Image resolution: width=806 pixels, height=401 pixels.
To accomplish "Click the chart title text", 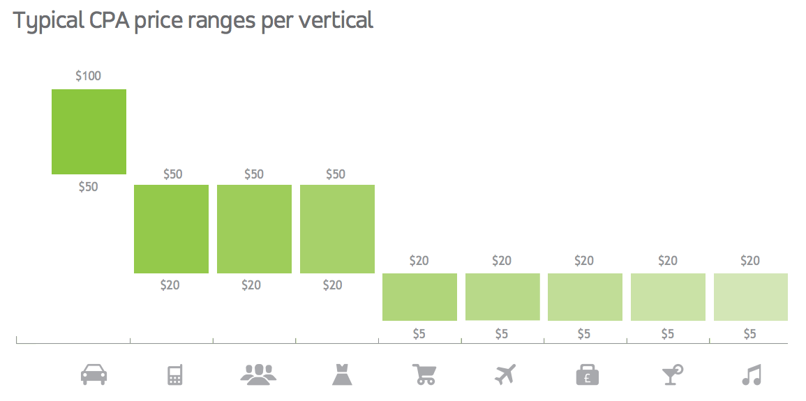I will pos(193,21).
